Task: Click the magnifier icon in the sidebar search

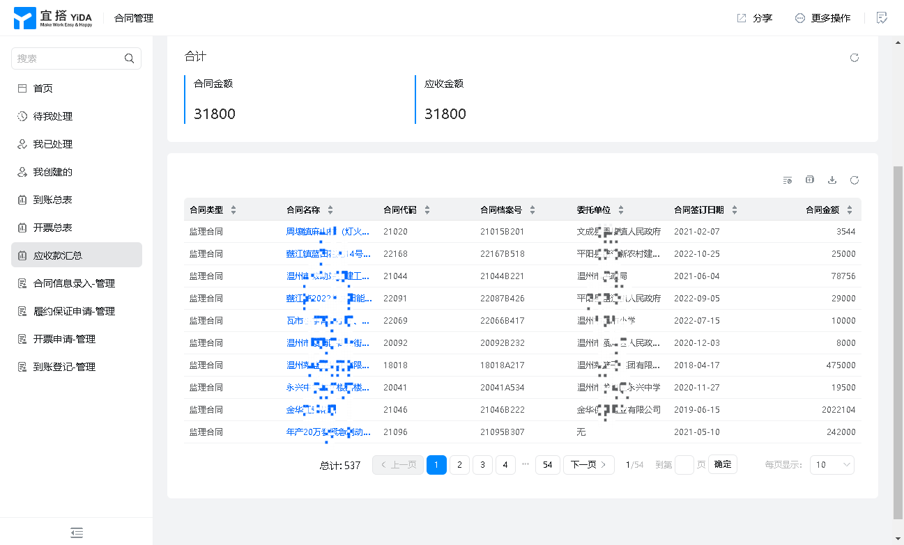Action: (129, 58)
